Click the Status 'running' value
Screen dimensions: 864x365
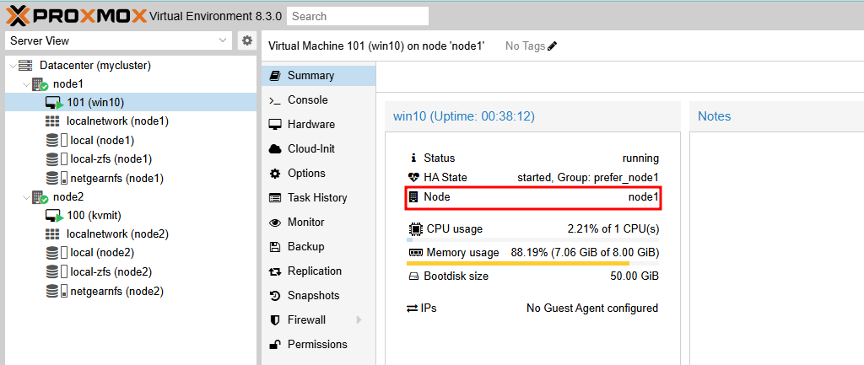[641, 158]
